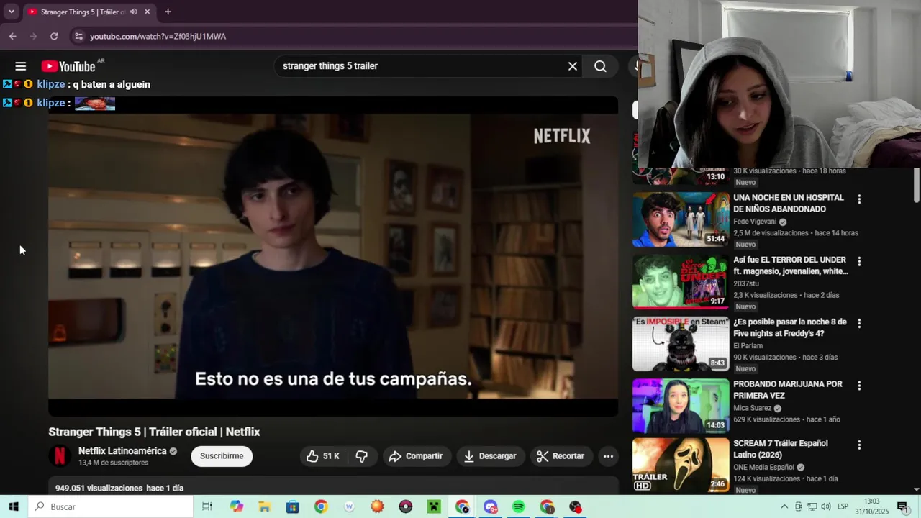Click the scrollbar down arrow
Image resolution: width=921 pixels, height=518 pixels.
pos(917,489)
